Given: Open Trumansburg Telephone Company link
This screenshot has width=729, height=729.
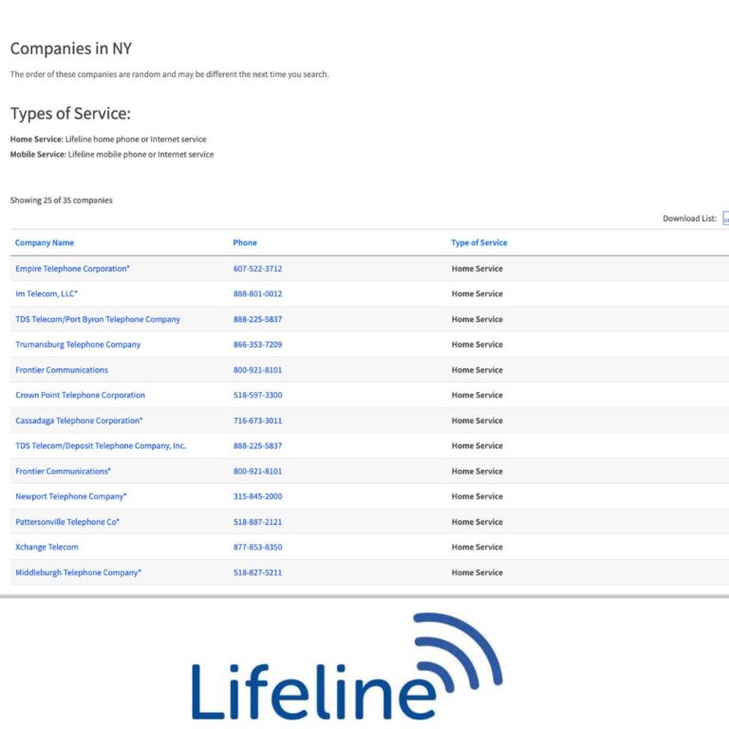Looking at the screenshot, I should tap(78, 345).
